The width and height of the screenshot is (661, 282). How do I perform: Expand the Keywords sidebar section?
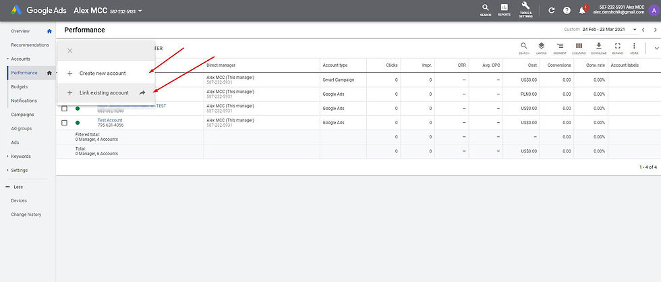click(7, 157)
